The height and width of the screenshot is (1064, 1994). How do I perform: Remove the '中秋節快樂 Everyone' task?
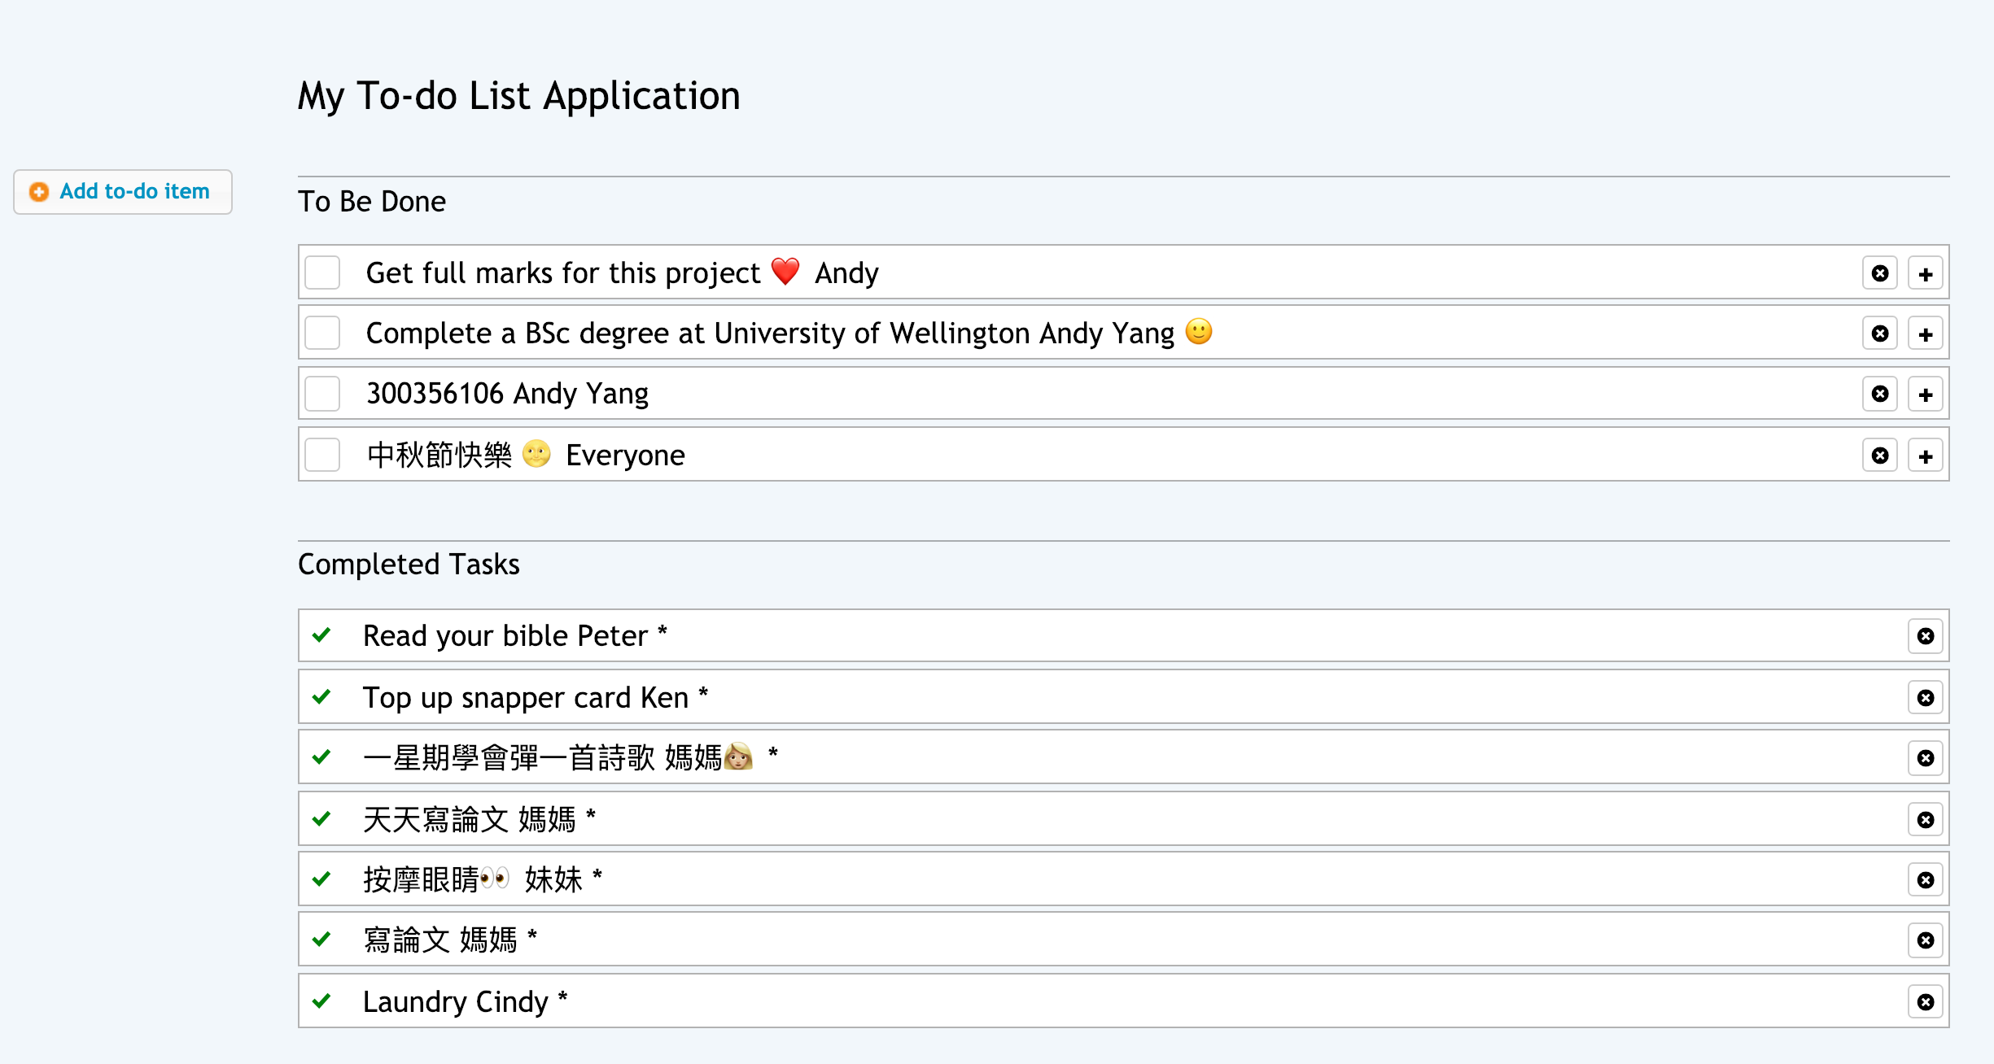point(1880,456)
